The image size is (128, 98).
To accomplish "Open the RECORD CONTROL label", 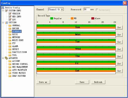I will (x=20, y=64).
